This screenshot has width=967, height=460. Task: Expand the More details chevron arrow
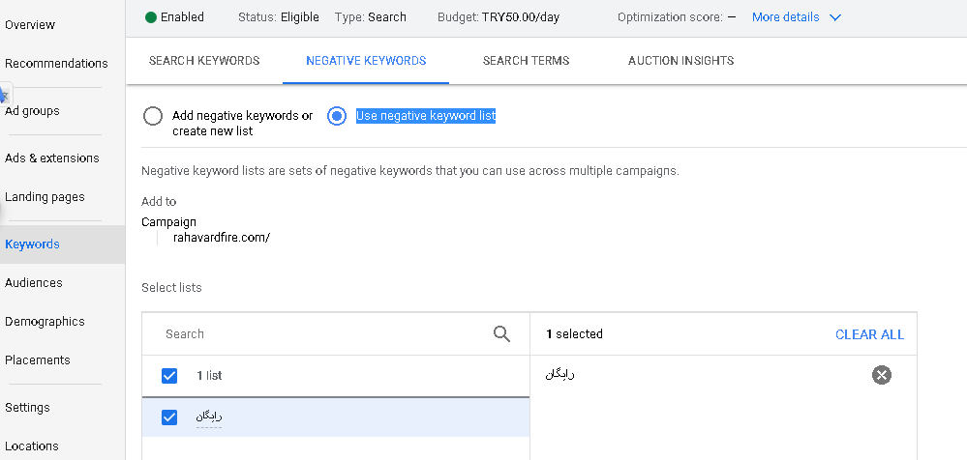point(835,17)
